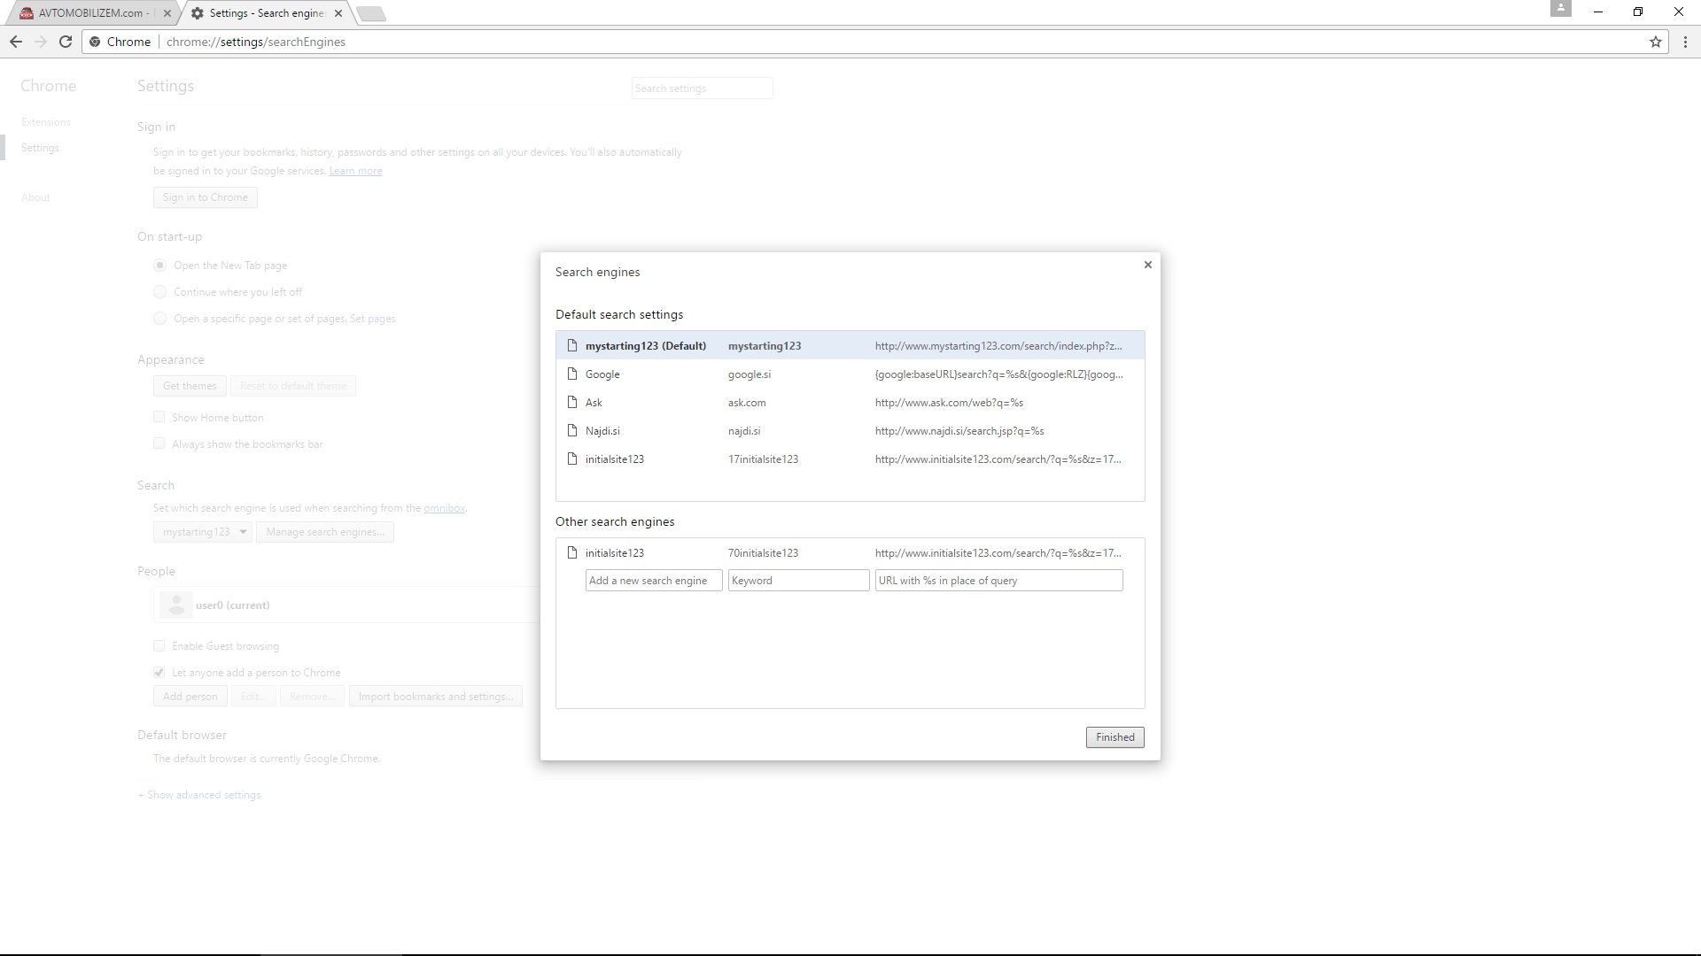The image size is (1701, 956).
Task: Open the Chrome three-dot menu
Action: pos(1685,42)
